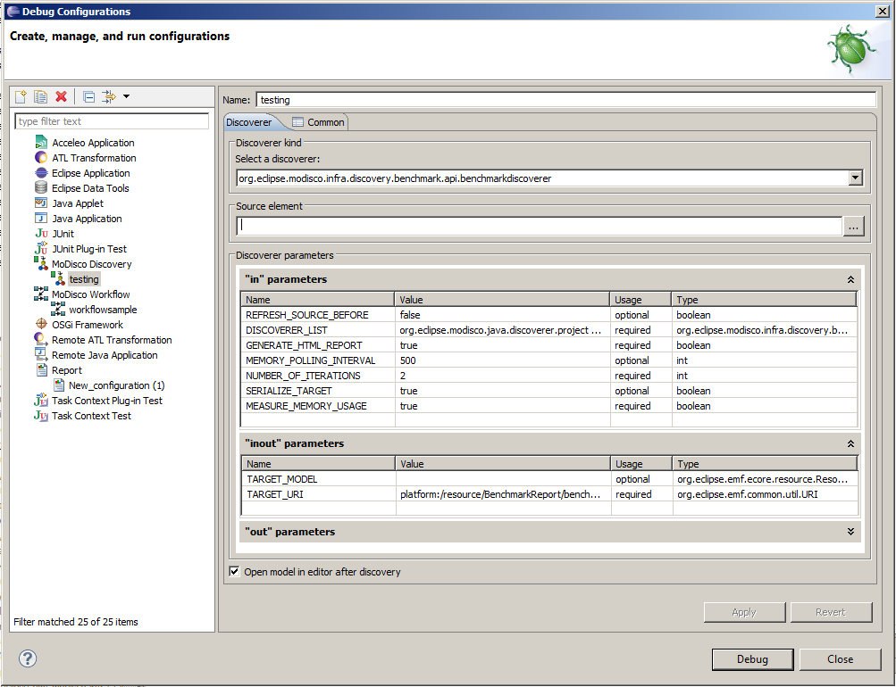
Task: Click the New_configuration (1) icon
Action: [59, 385]
